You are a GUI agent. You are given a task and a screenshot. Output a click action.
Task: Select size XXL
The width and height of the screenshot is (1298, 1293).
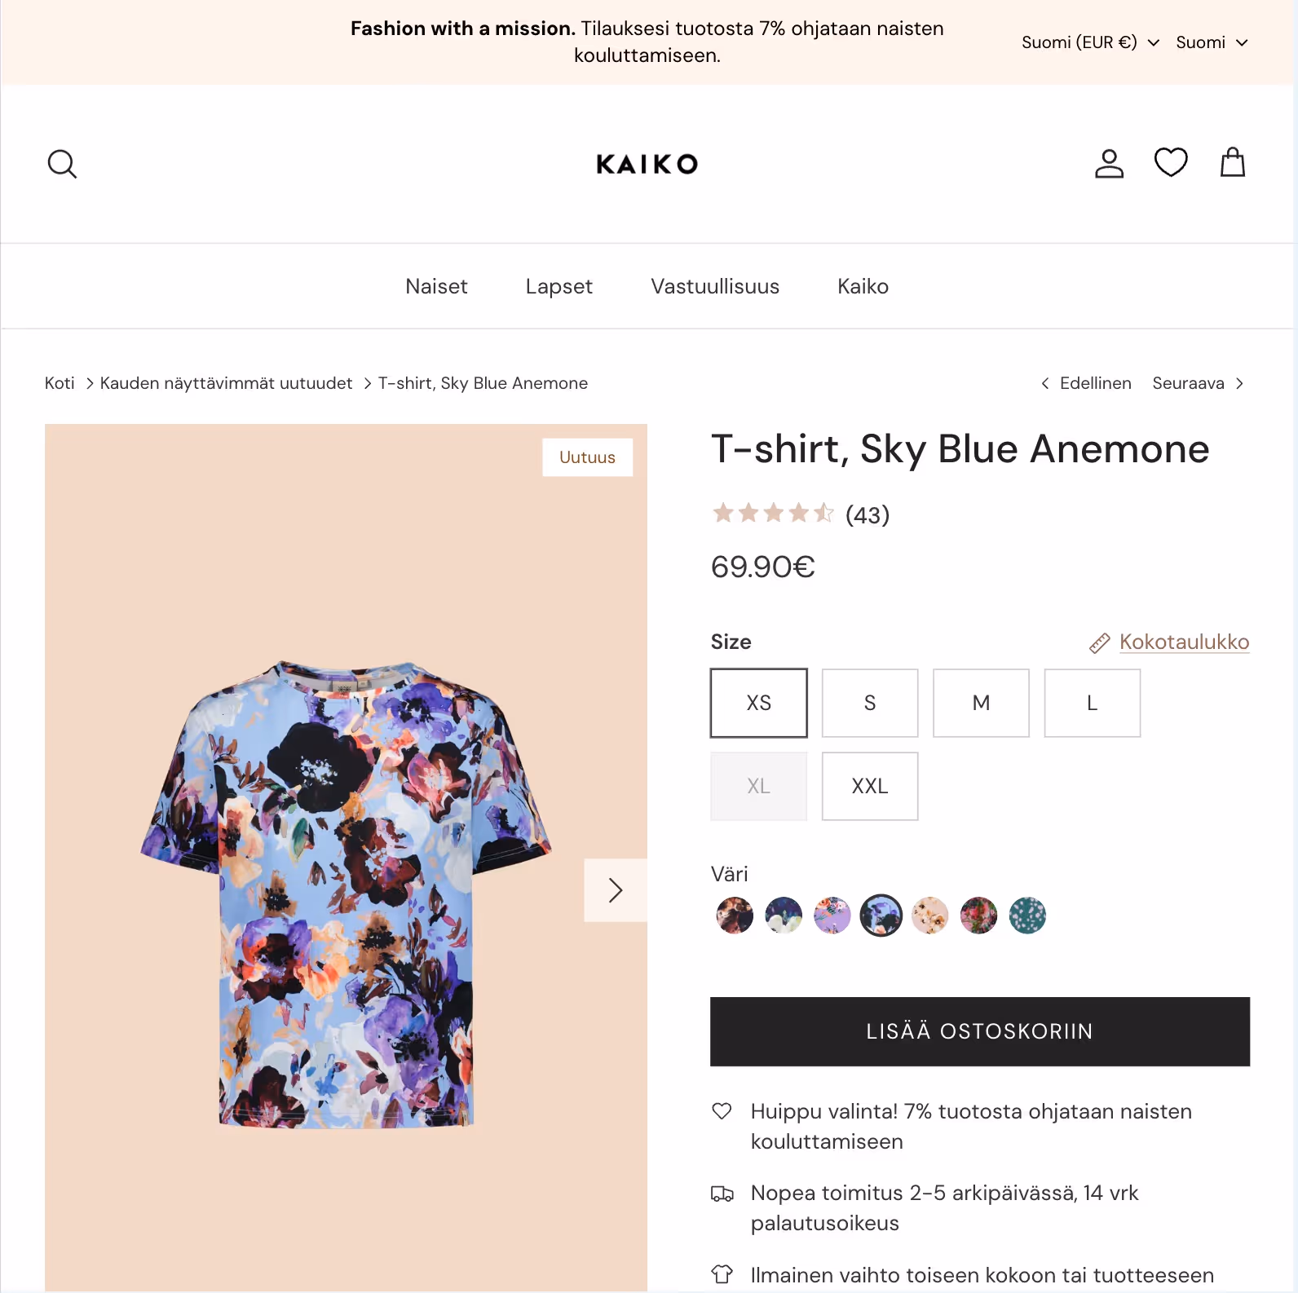[870, 787]
